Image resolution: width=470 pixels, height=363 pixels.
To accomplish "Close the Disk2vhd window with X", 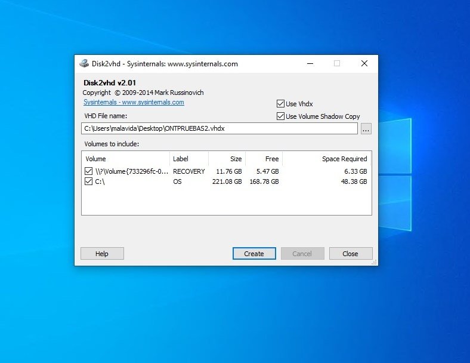I will [x=364, y=64].
